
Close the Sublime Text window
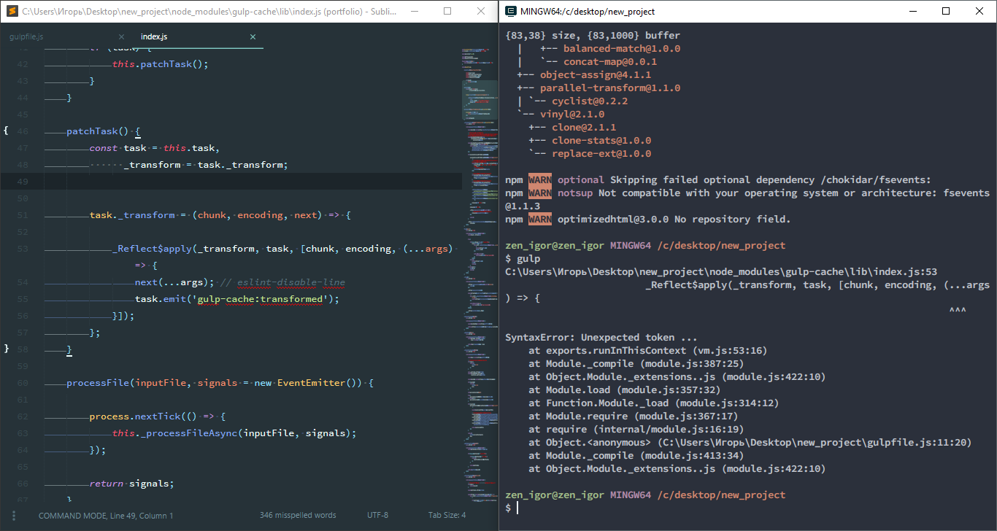pyautogui.click(x=481, y=12)
